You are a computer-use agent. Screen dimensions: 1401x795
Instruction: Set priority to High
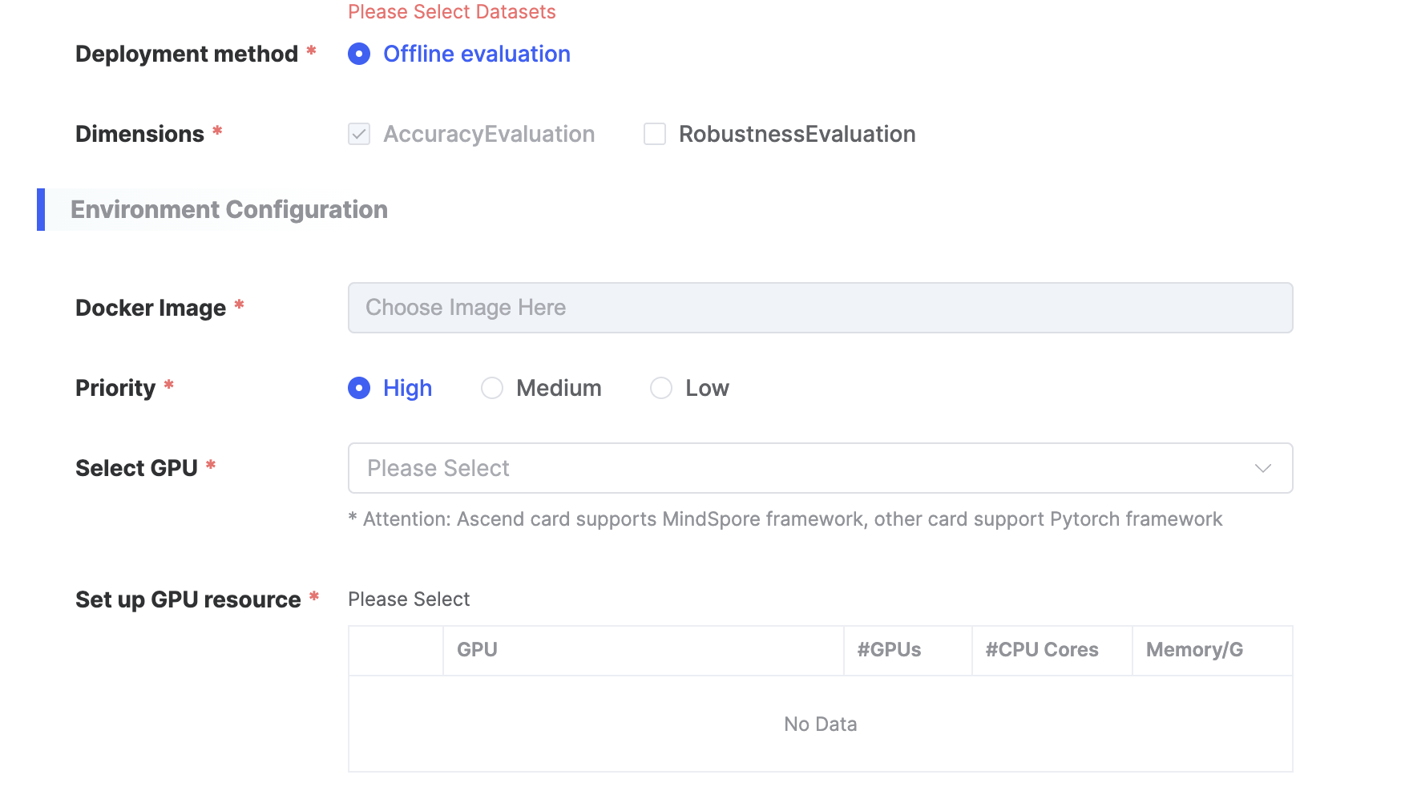point(359,388)
